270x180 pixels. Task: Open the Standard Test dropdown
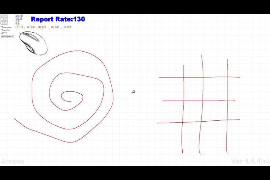click(7, 37)
